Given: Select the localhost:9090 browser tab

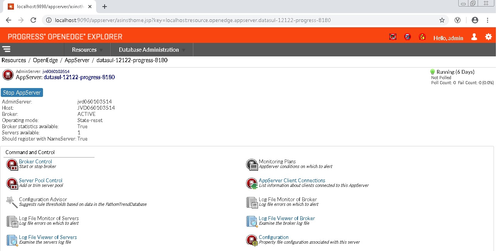Looking at the screenshot, I should pos(50,7).
